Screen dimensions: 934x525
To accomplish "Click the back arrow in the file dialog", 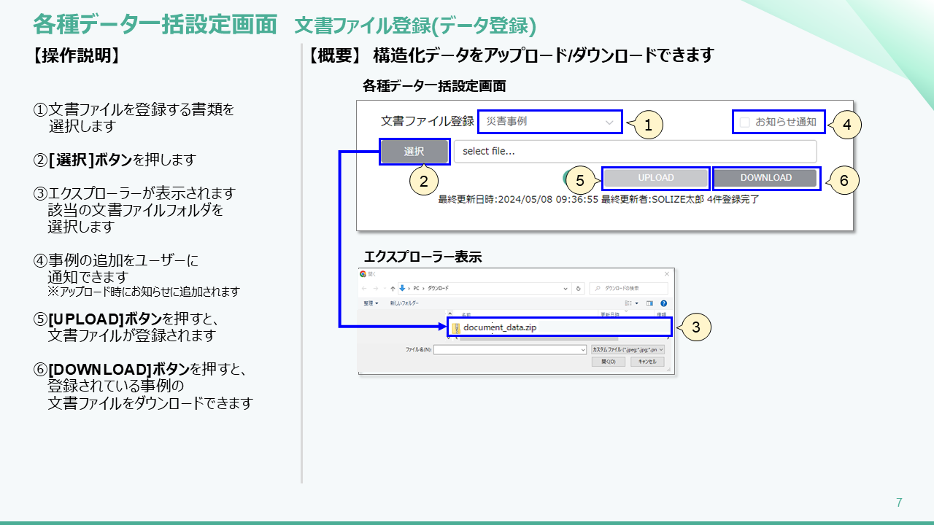I will click(365, 288).
